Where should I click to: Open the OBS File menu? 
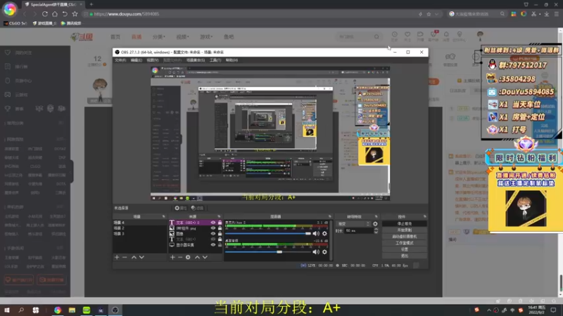point(120,60)
